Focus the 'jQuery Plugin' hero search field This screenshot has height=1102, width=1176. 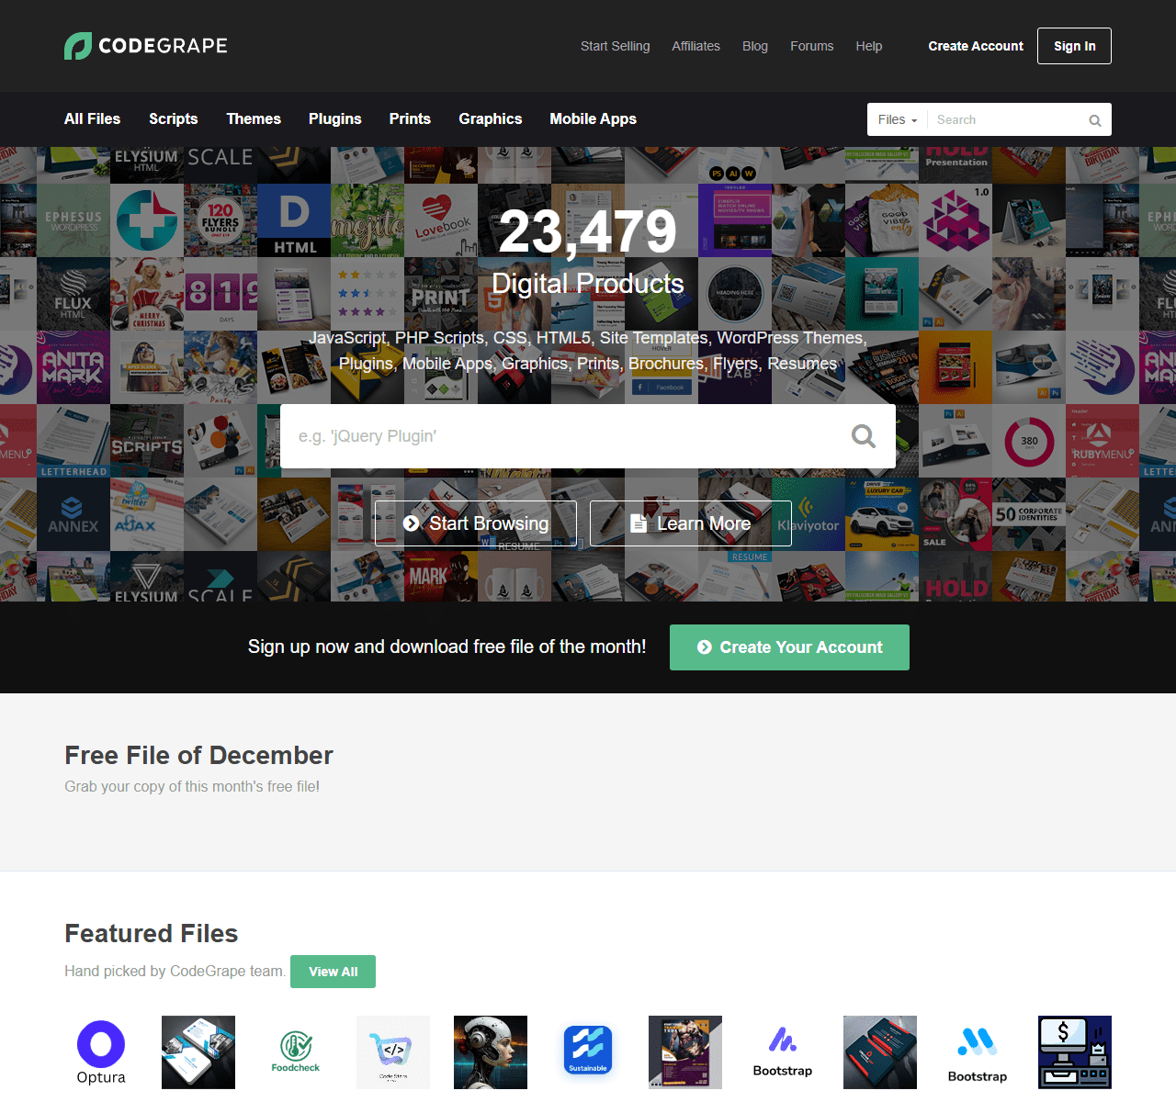560,436
